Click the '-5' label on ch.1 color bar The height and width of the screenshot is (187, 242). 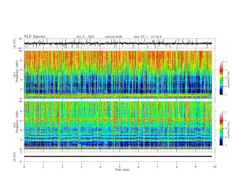[226, 78]
